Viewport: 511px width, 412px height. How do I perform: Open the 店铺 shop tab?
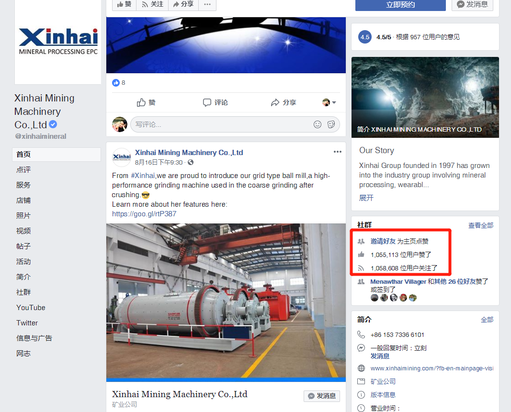(23, 200)
